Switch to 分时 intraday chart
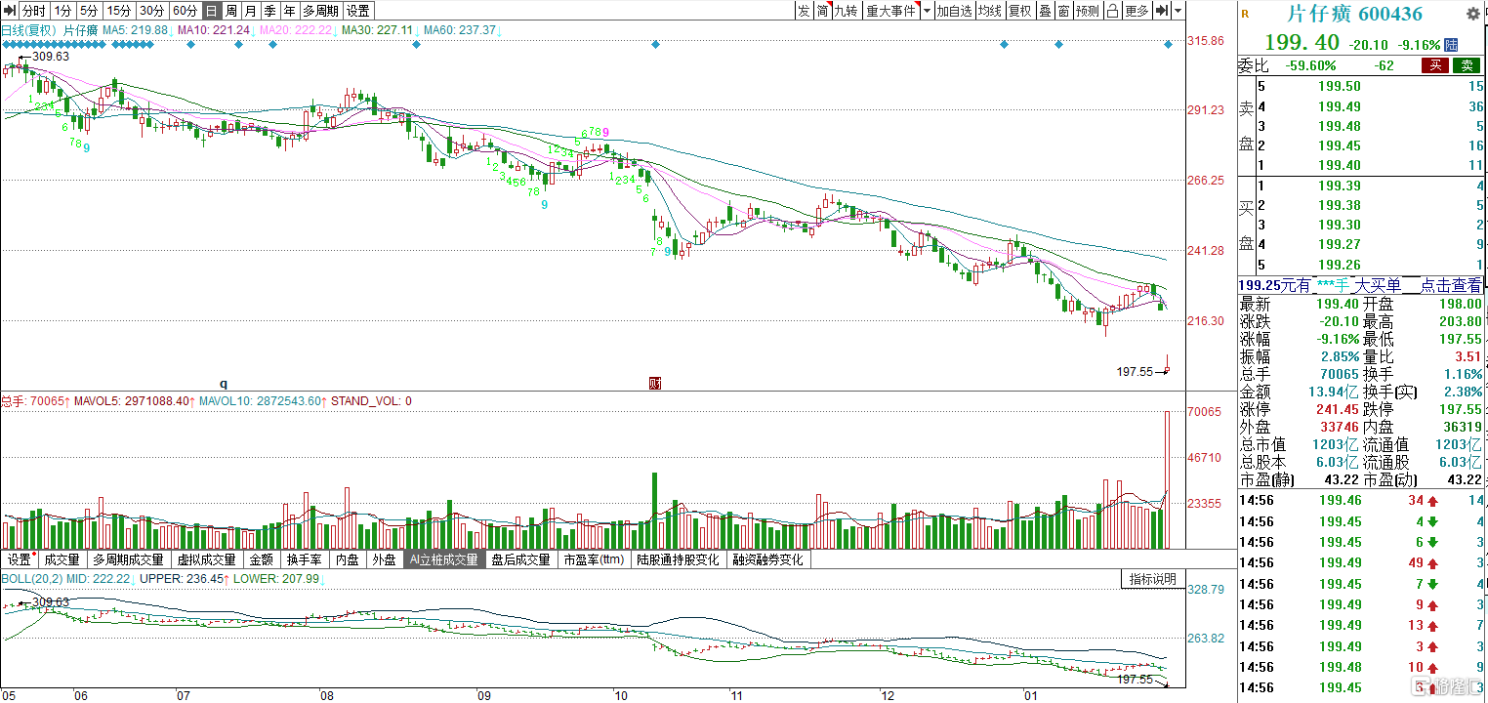Screen dimensions: 1488x703 pyautogui.click(x=33, y=11)
